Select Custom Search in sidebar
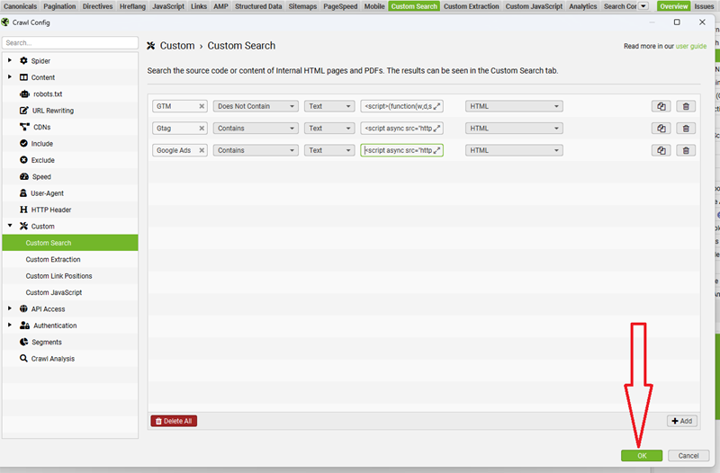 click(70, 243)
